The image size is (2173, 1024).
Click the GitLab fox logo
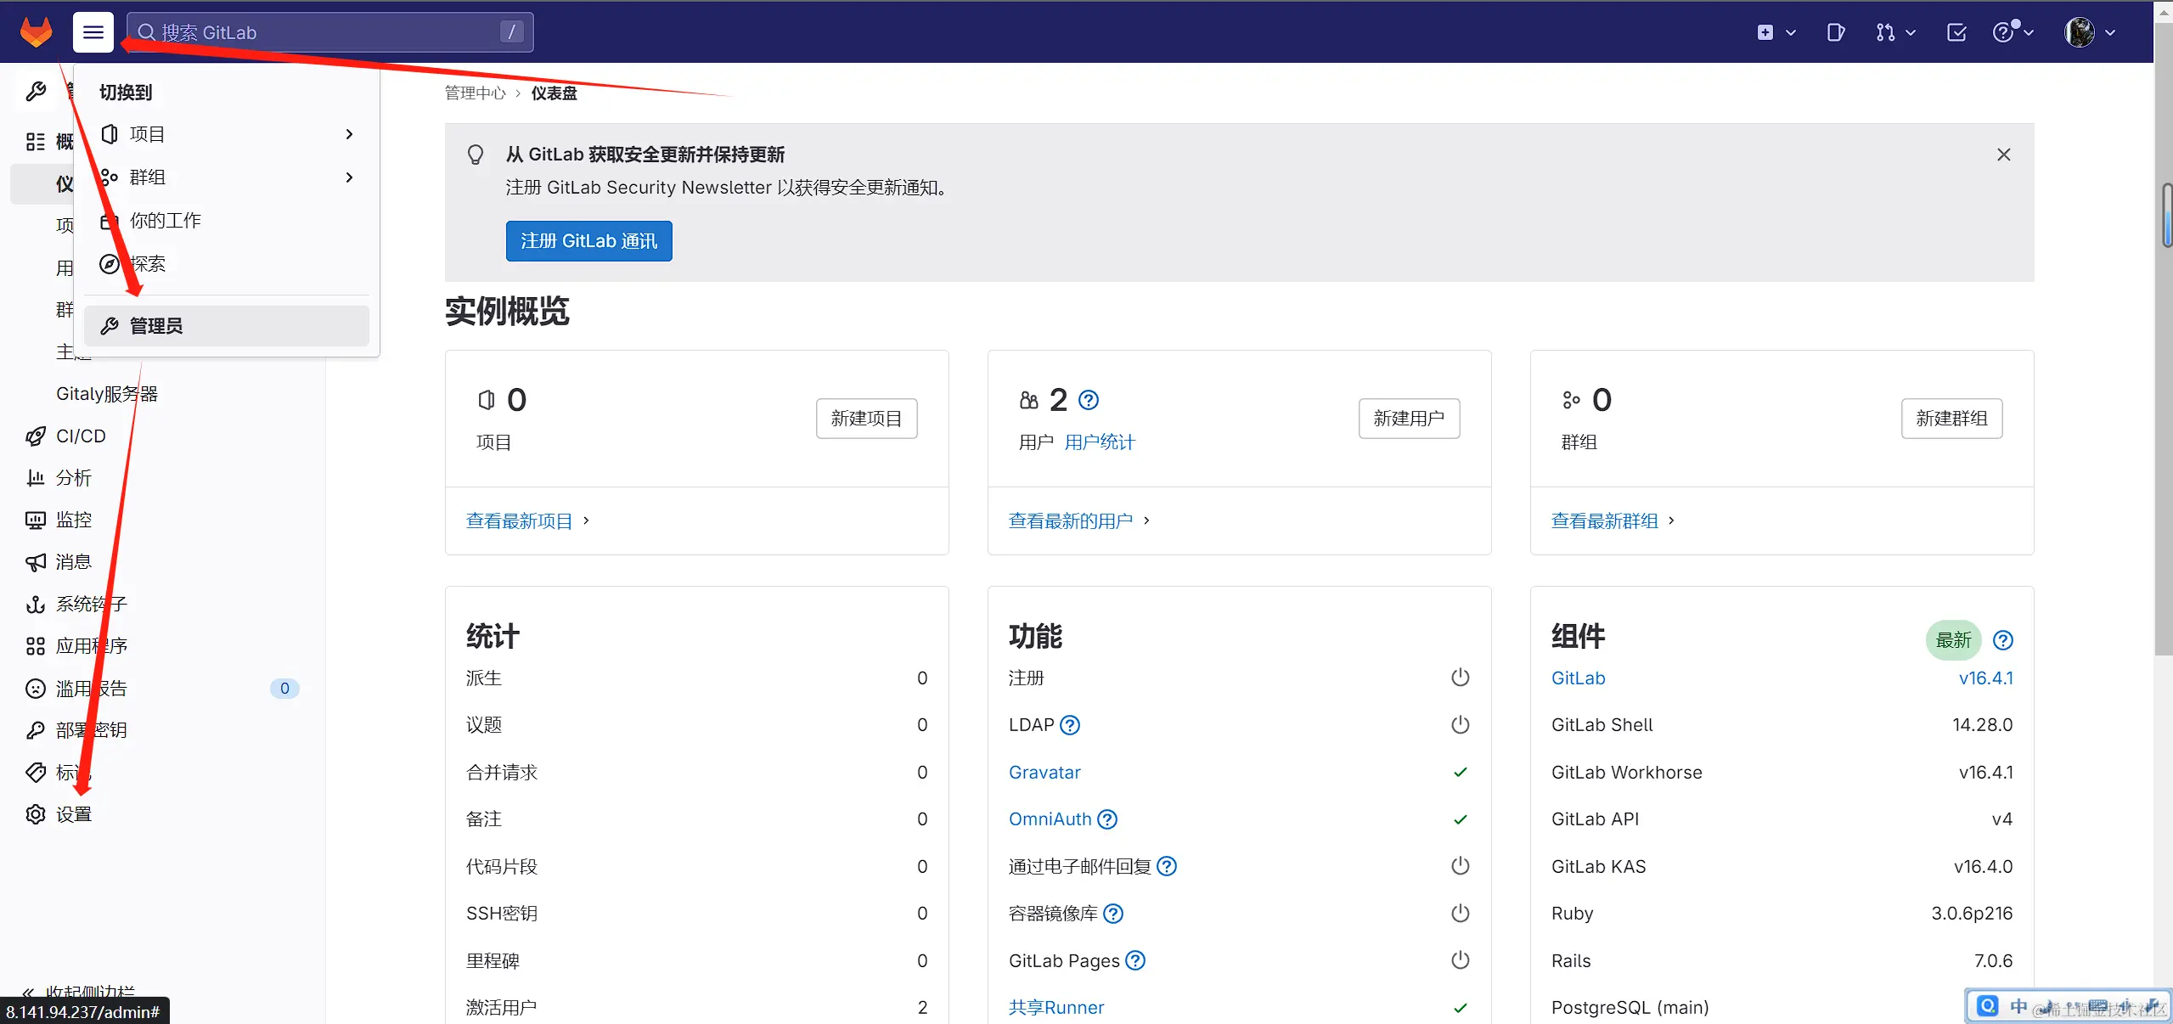click(36, 32)
